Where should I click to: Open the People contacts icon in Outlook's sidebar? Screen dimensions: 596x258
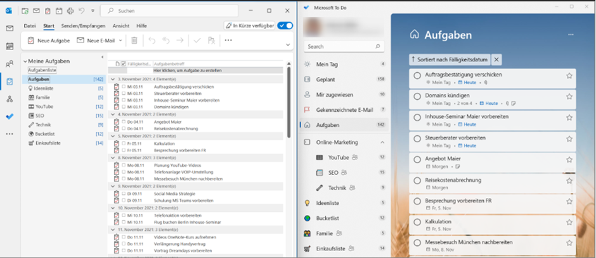(x=10, y=64)
